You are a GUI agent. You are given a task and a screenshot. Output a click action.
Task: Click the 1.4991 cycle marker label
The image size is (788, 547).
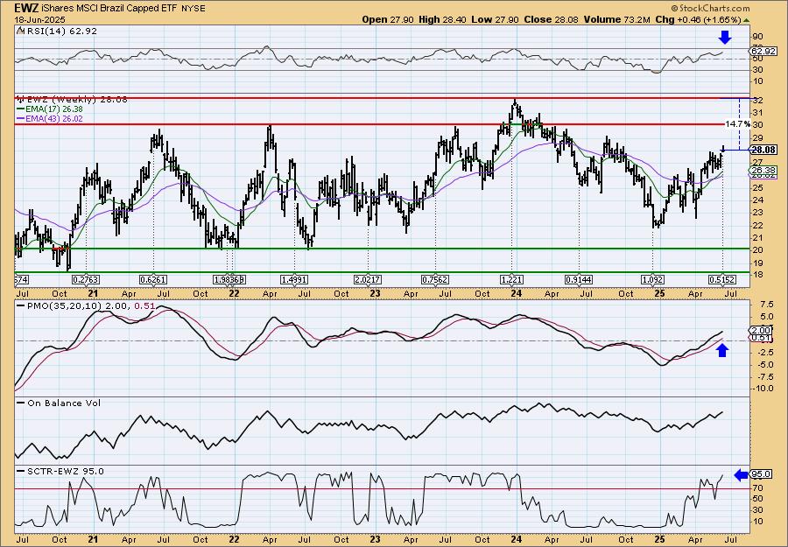pyautogui.click(x=294, y=280)
